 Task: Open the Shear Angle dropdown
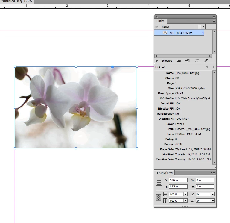pyautogui.click(x=213, y=201)
